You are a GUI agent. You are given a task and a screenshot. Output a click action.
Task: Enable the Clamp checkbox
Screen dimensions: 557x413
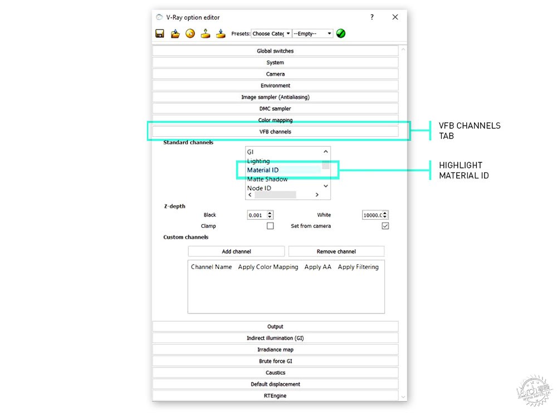[x=270, y=226]
